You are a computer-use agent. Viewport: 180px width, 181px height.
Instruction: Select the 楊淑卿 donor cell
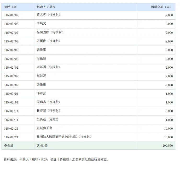[x=85, y=76]
